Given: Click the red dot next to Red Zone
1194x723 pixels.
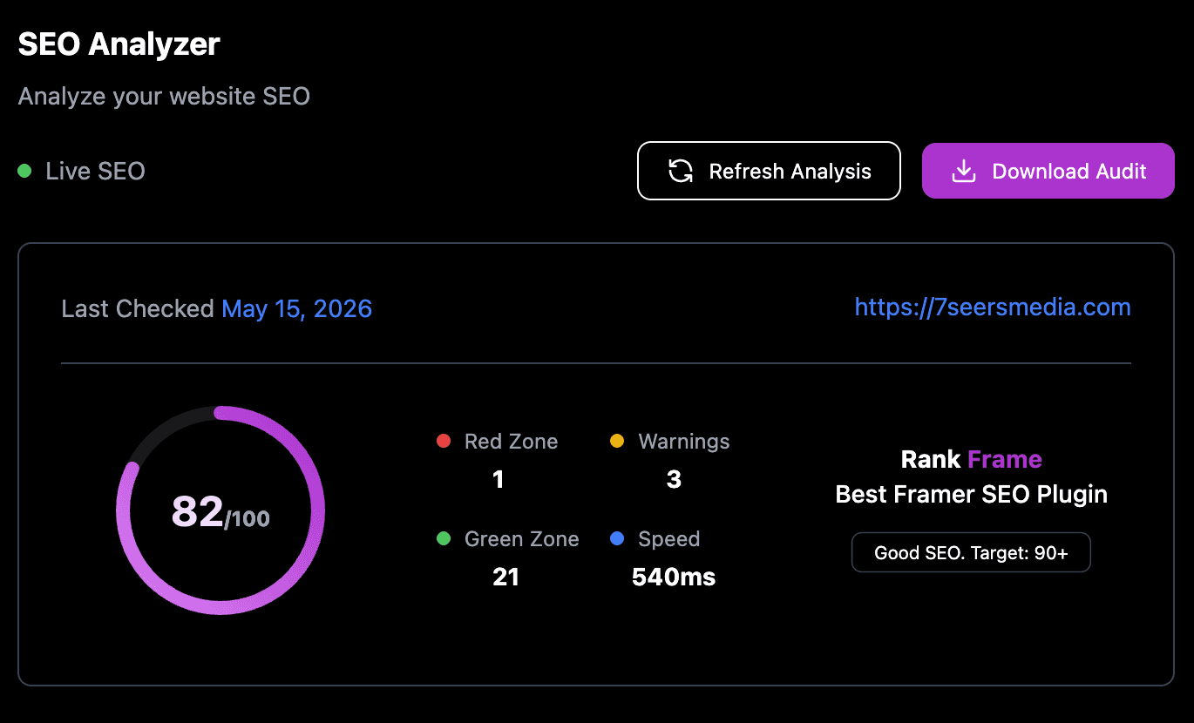Looking at the screenshot, I should pyautogui.click(x=444, y=442).
